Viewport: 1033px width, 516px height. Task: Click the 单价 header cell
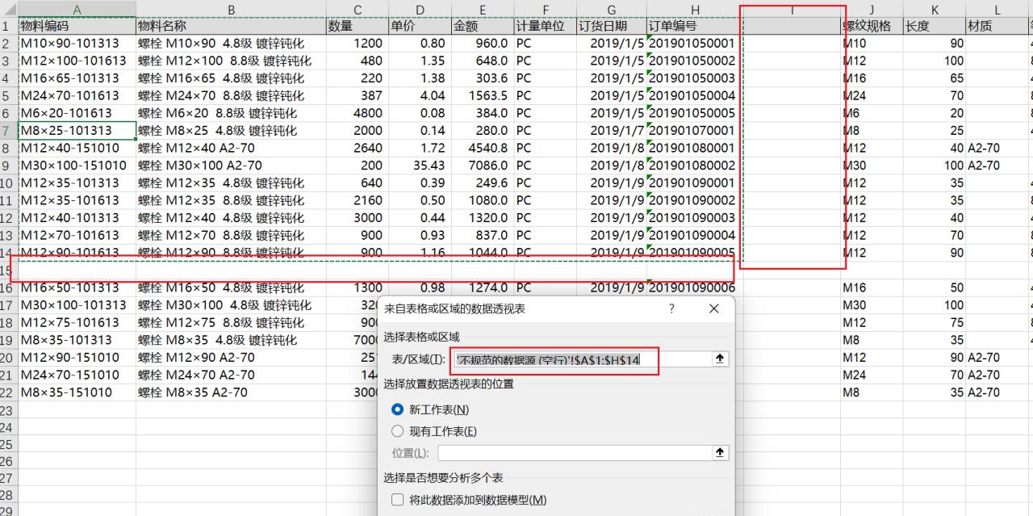(x=420, y=26)
